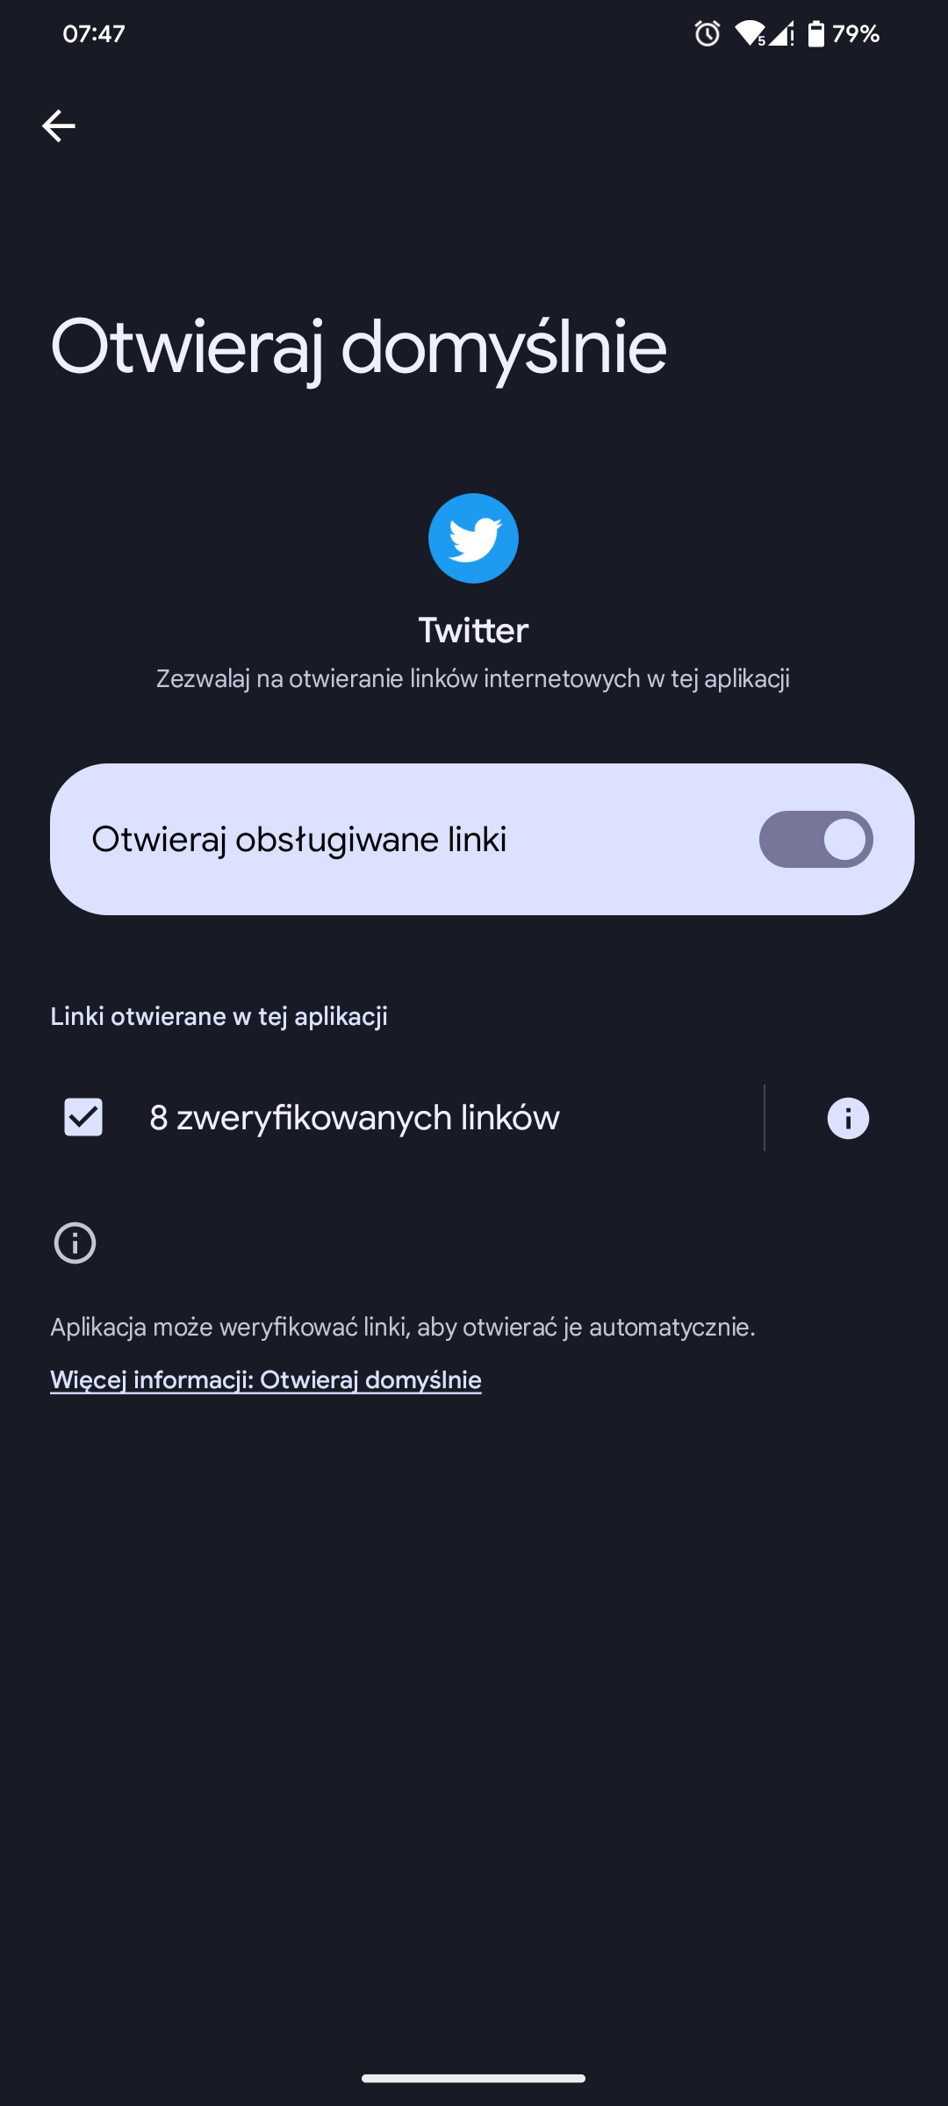Open verified links details via filled info icon
This screenshot has height=2106, width=948.
click(848, 1118)
